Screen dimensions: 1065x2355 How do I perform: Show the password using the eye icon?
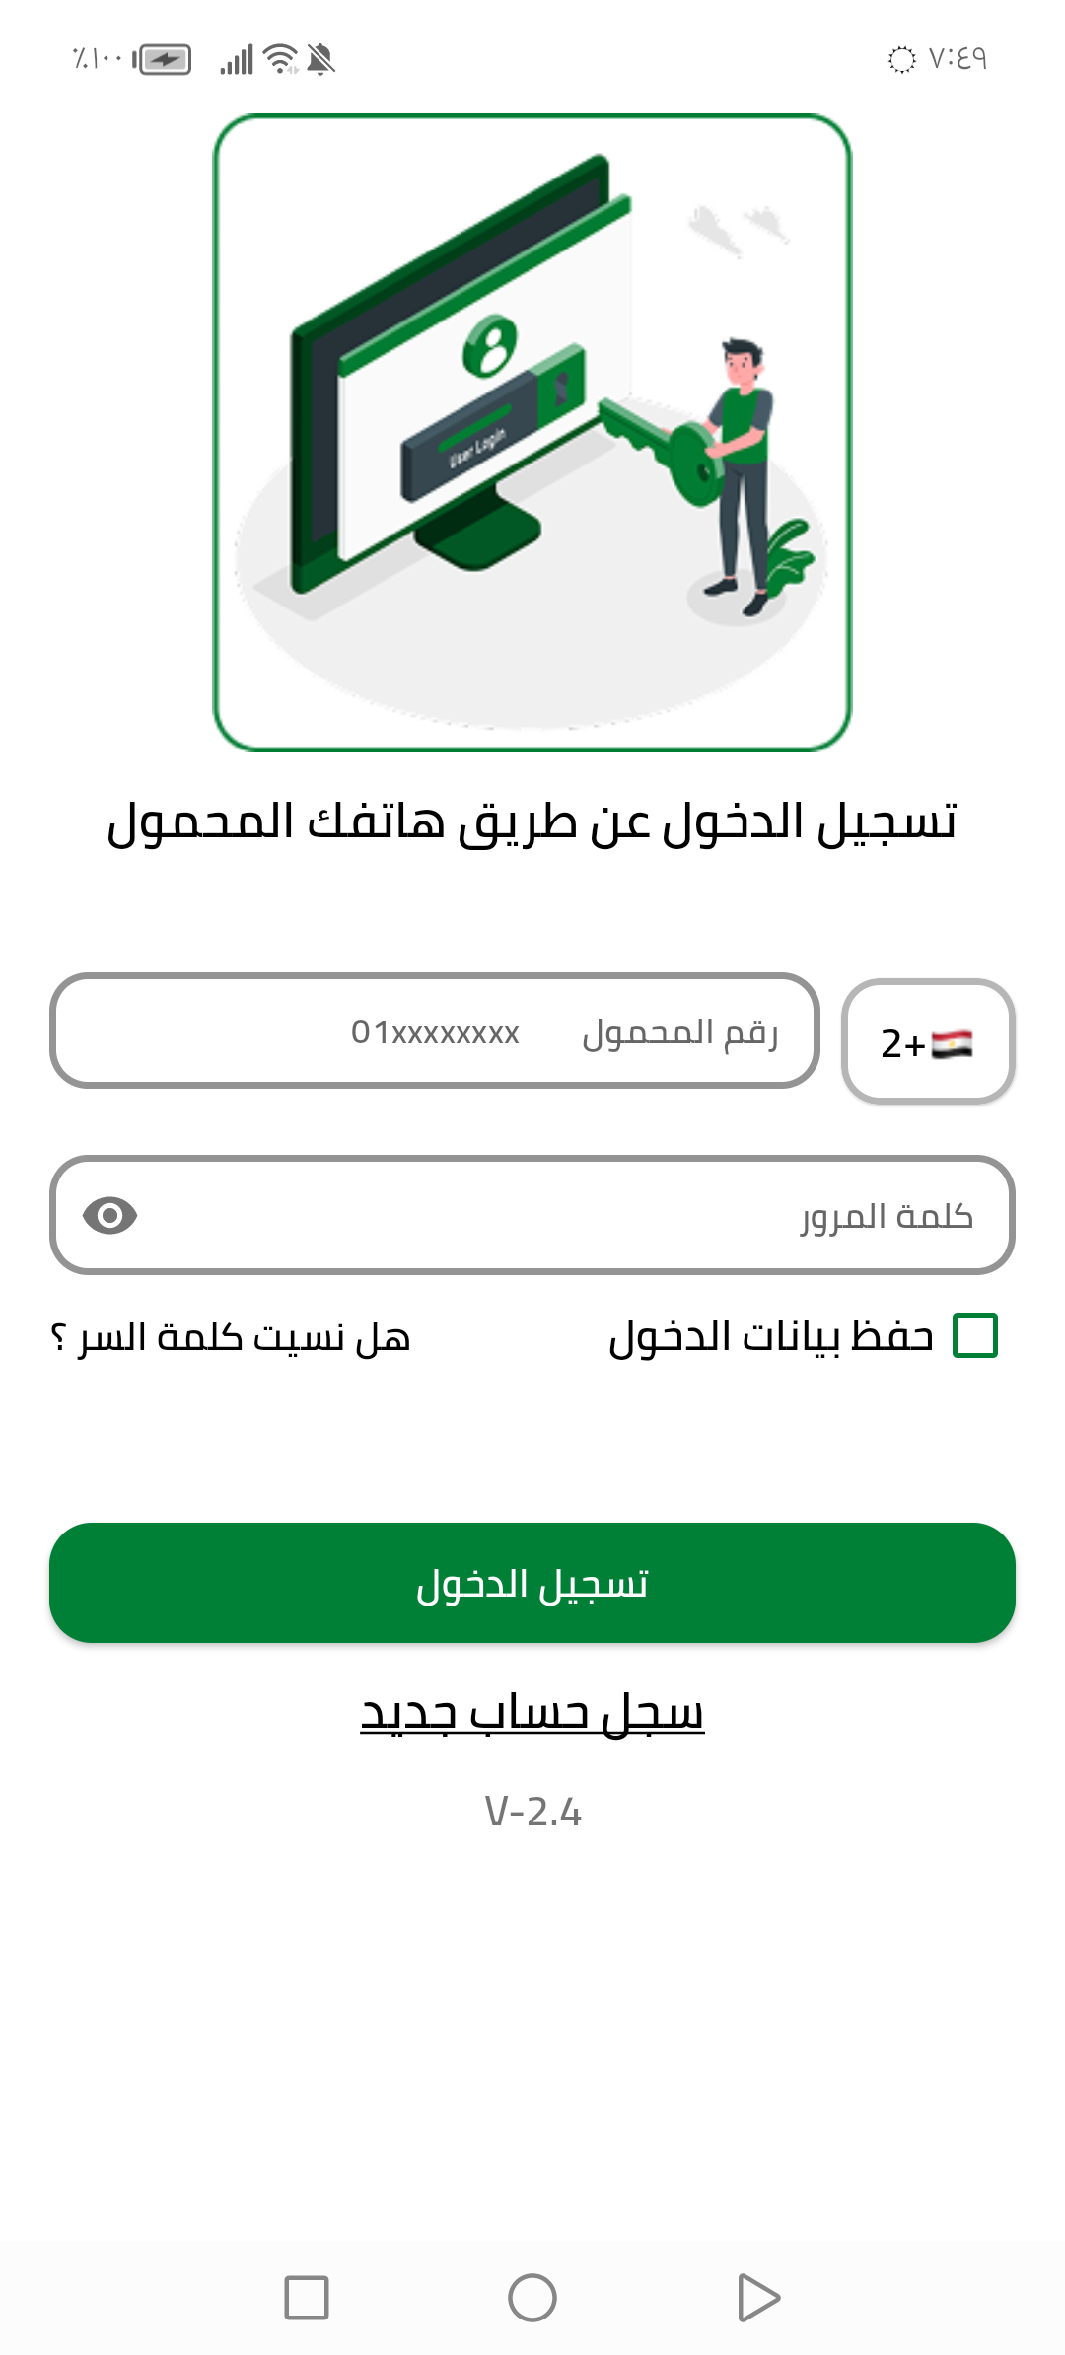(x=108, y=1216)
